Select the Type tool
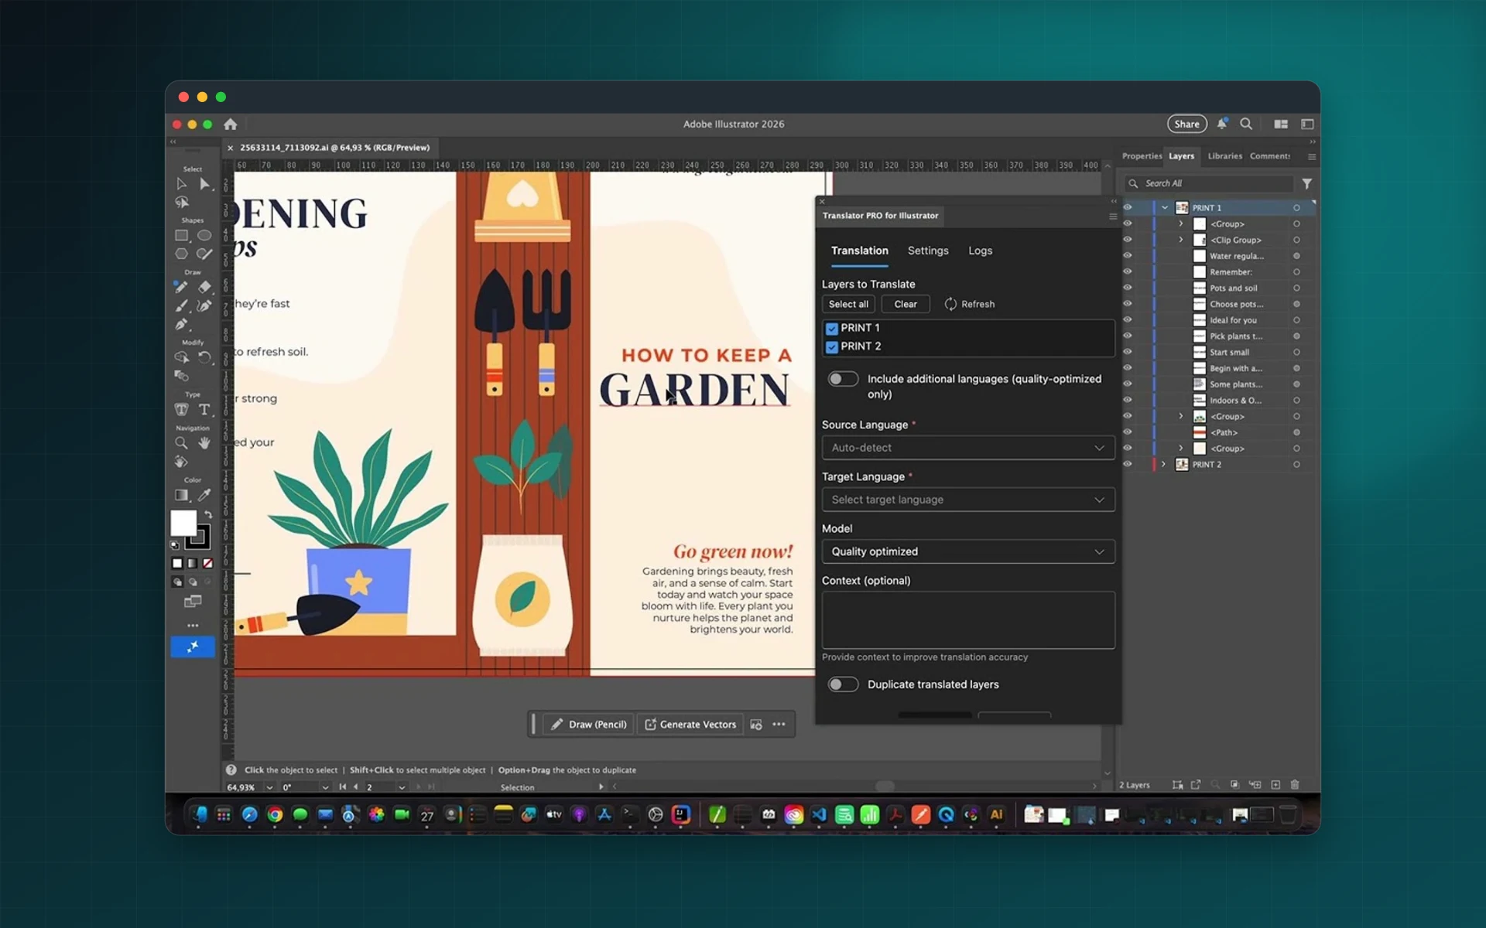1486x928 pixels. point(204,409)
